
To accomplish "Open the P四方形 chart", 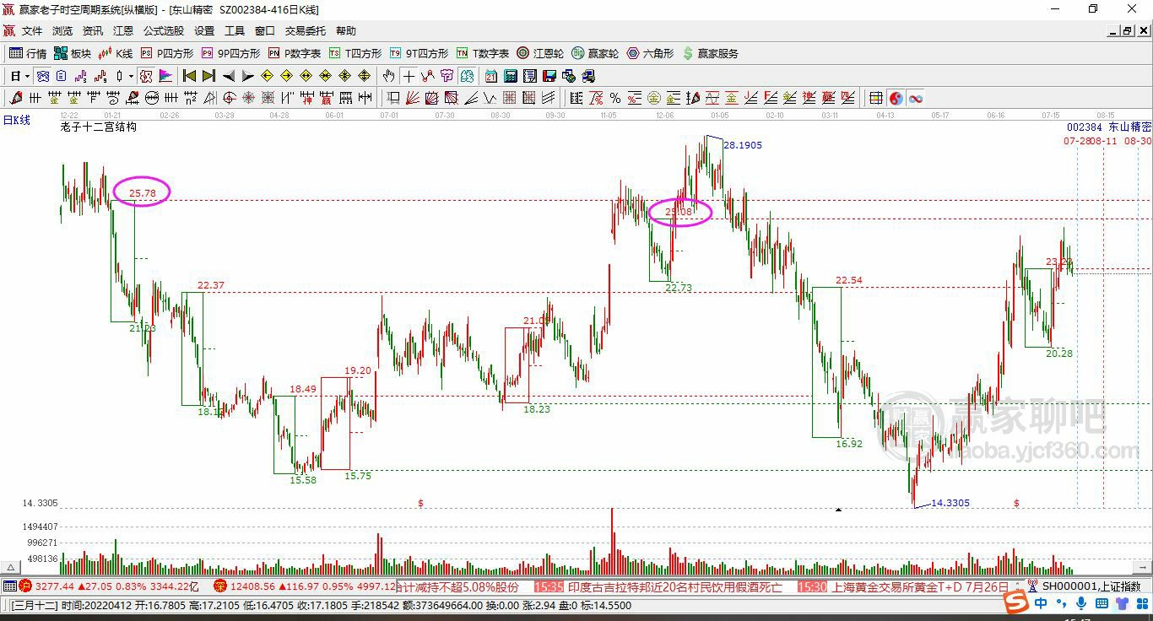I will [x=167, y=53].
